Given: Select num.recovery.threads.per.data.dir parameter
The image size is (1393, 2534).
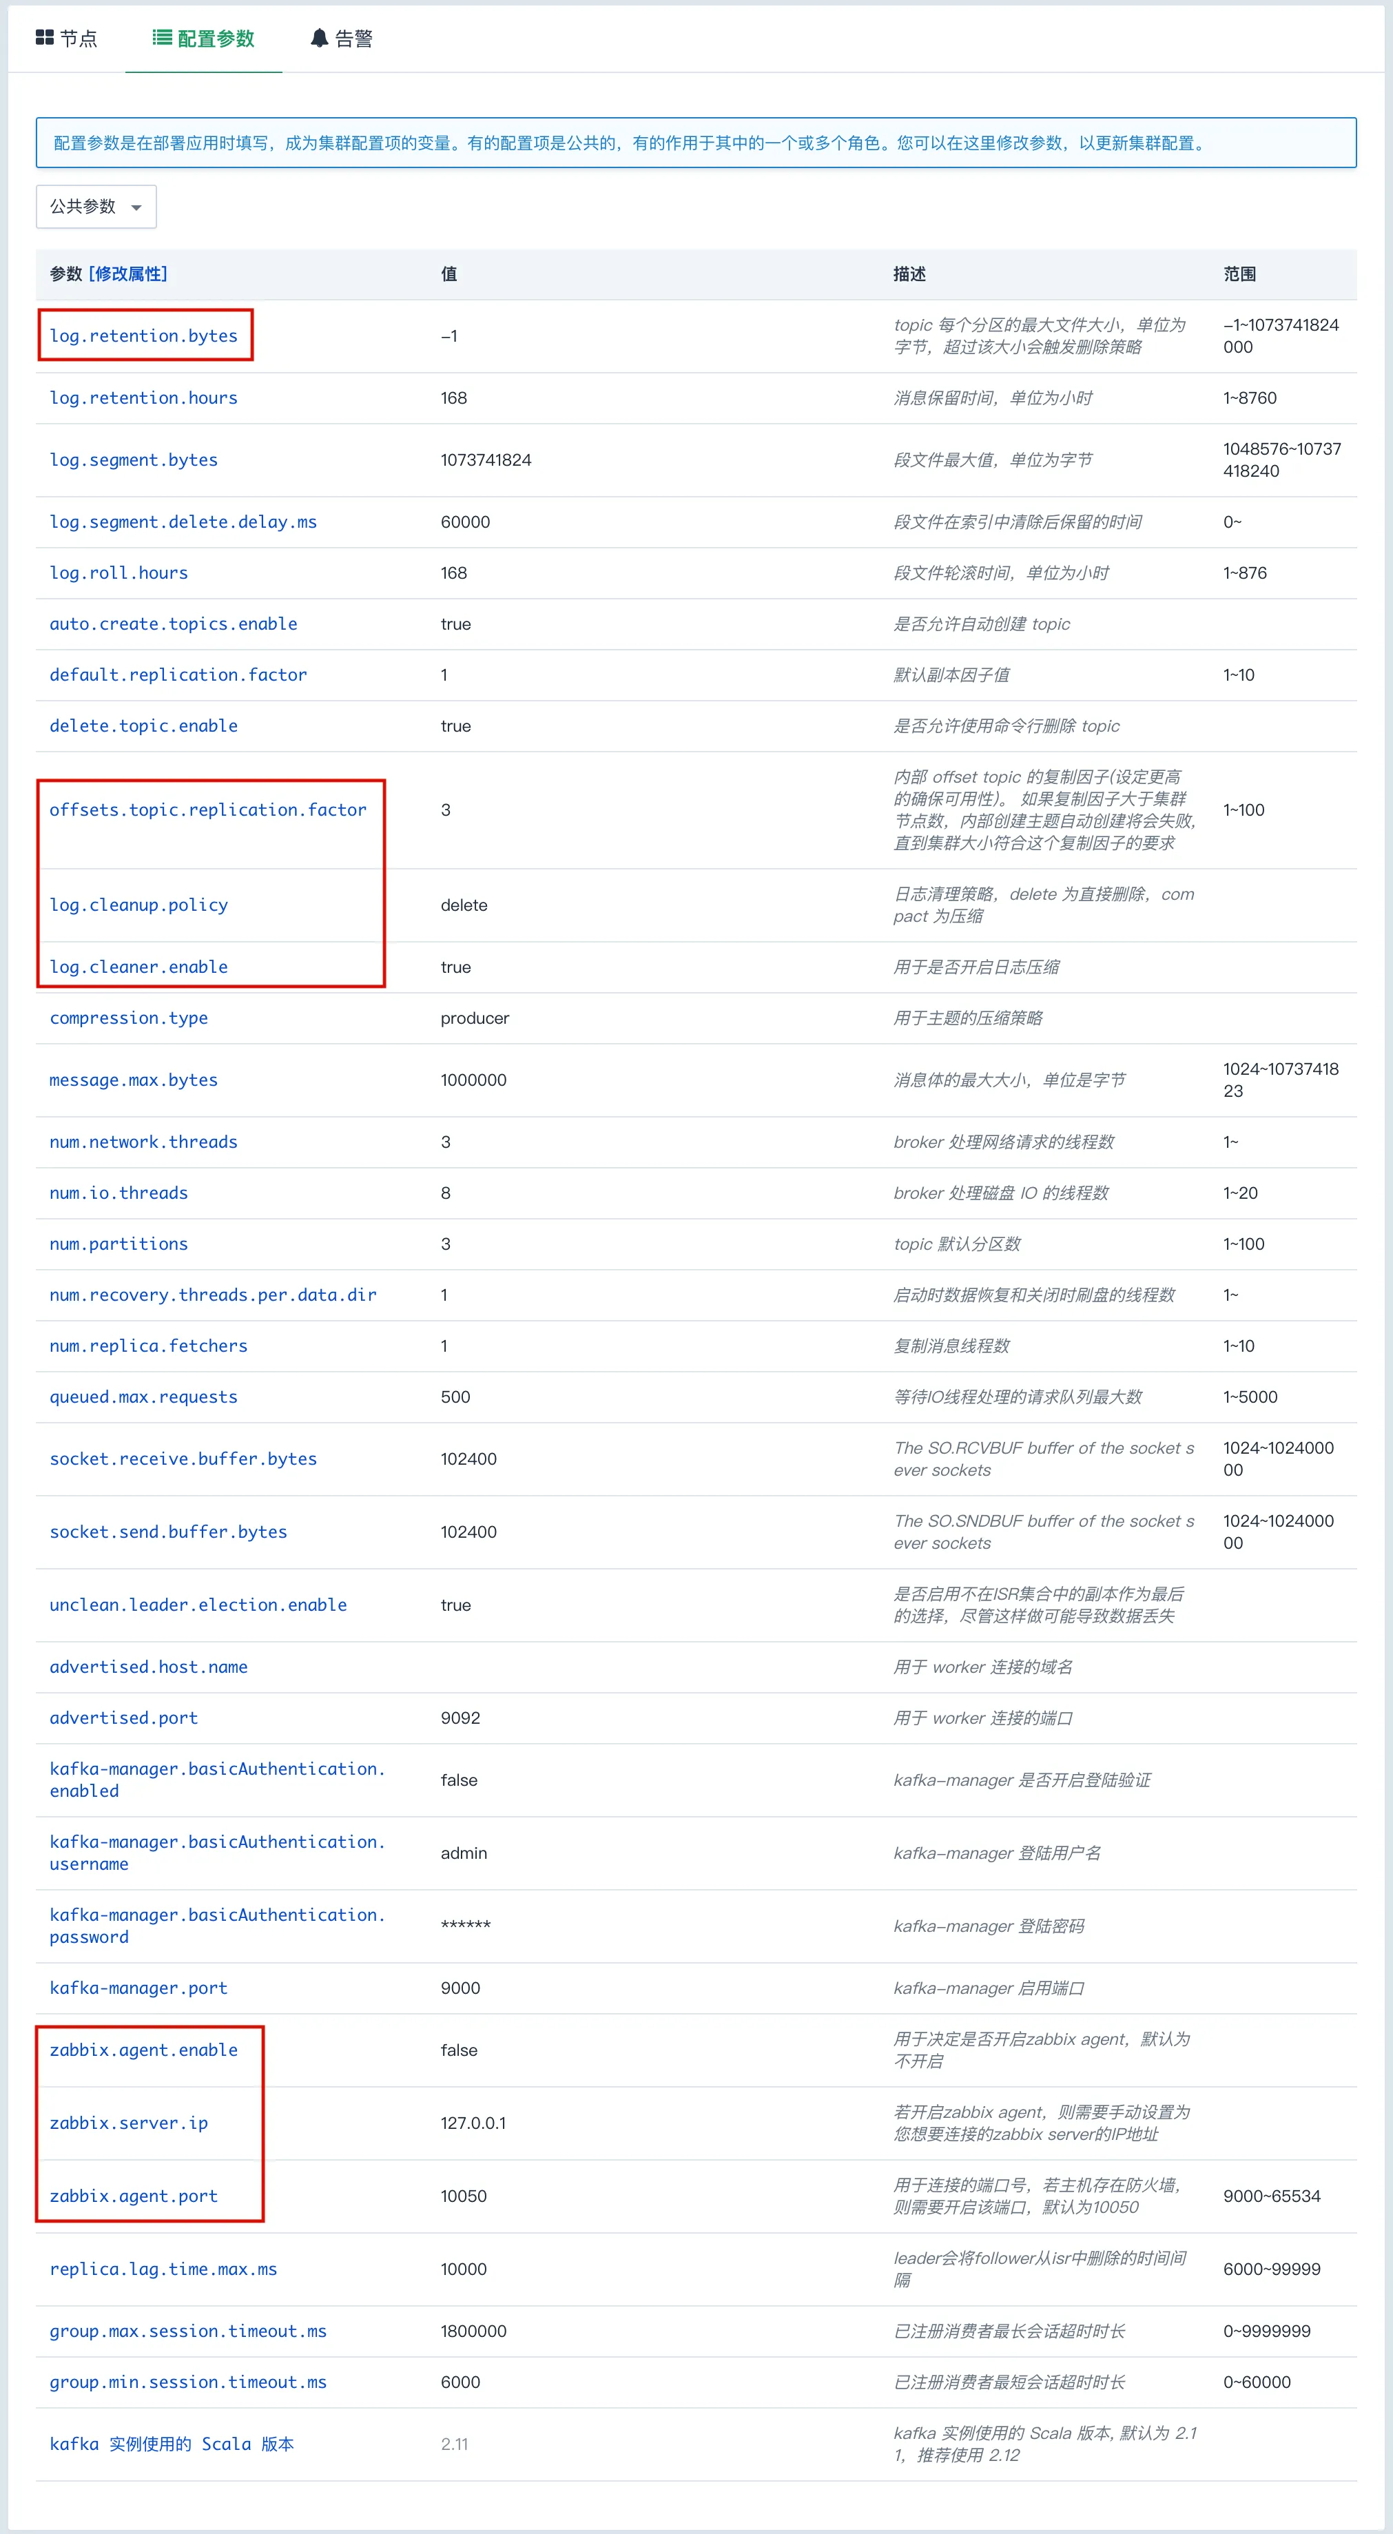Looking at the screenshot, I should click(x=214, y=1295).
